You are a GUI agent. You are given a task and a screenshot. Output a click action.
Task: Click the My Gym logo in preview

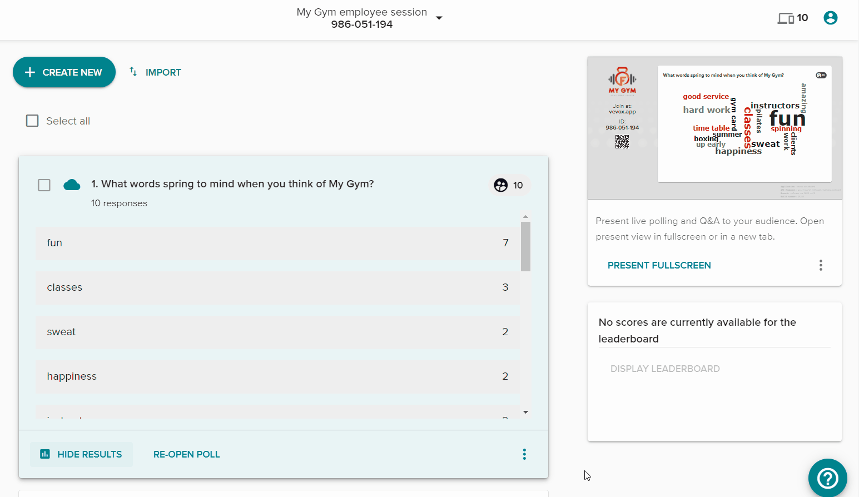pyautogui.click(x=622, y=81)
